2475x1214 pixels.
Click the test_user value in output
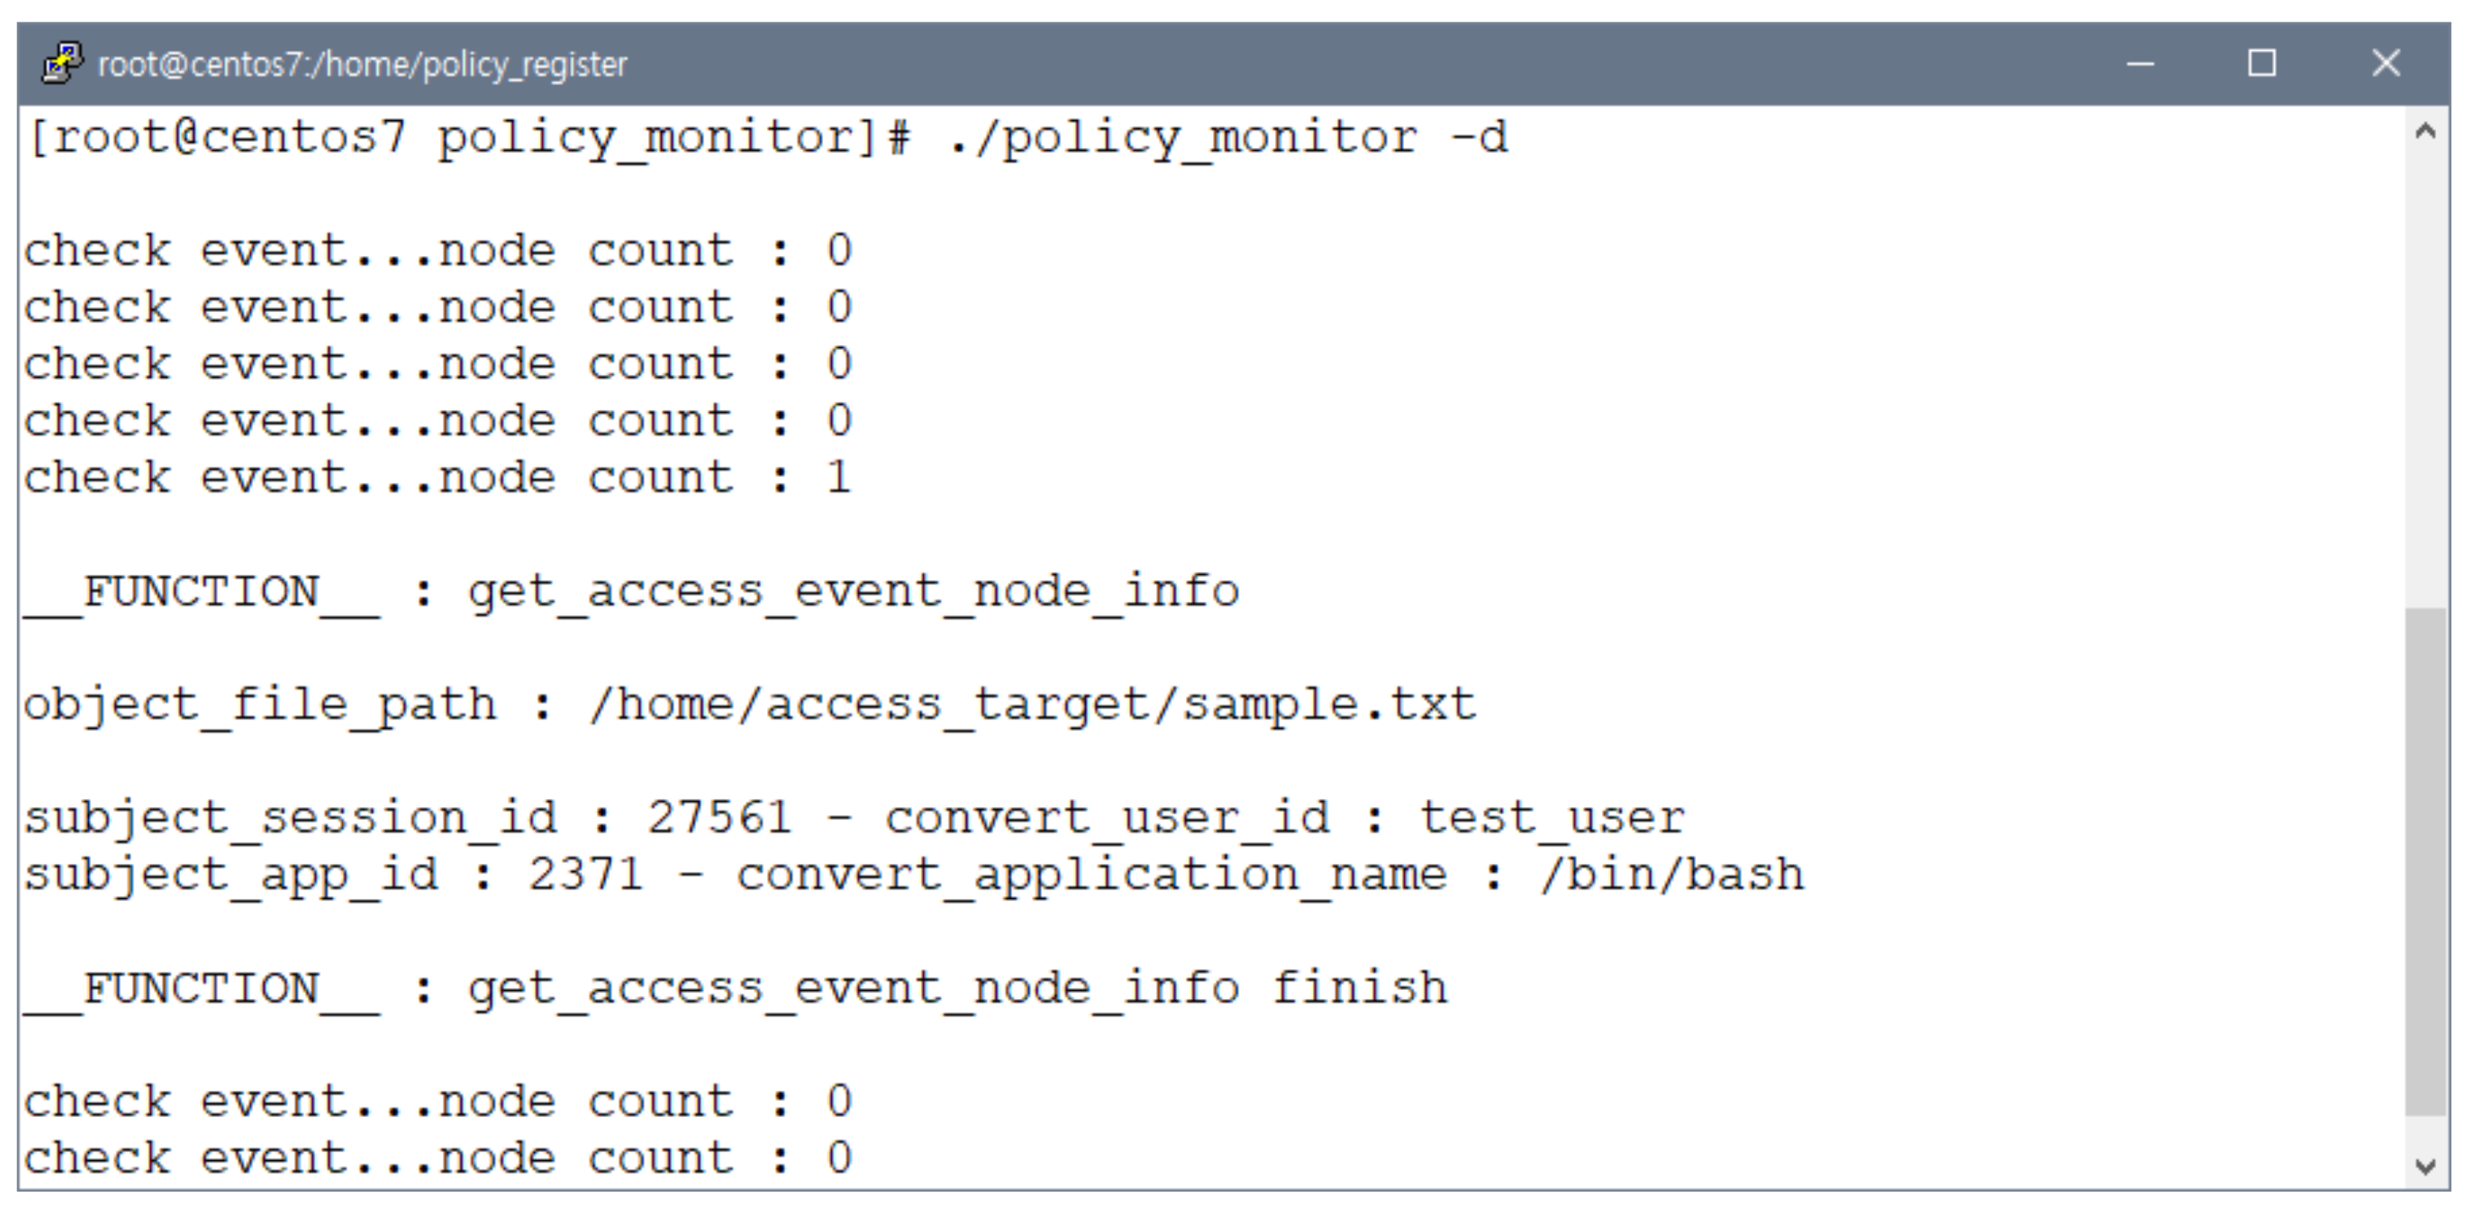pos(1552,818)
